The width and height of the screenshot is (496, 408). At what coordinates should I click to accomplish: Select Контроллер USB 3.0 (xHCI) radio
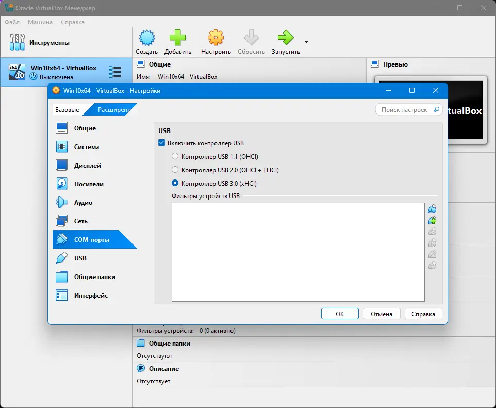(x=175, y=183)
